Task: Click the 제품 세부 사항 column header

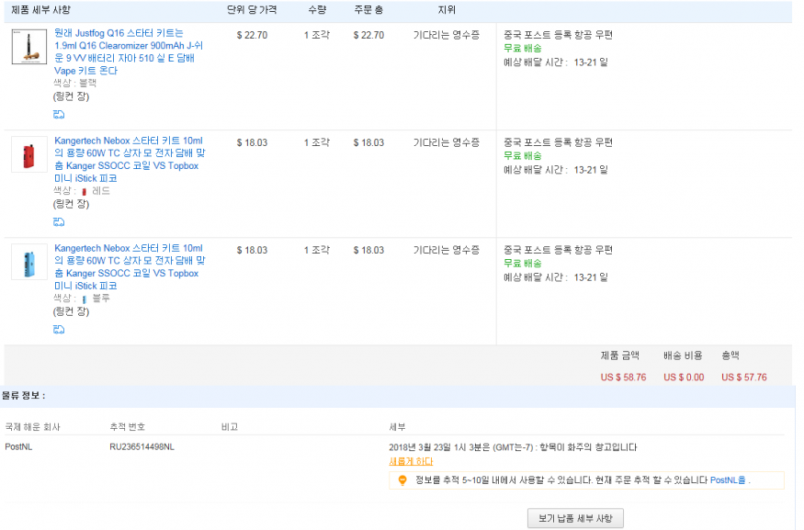Action: [47, 10]
